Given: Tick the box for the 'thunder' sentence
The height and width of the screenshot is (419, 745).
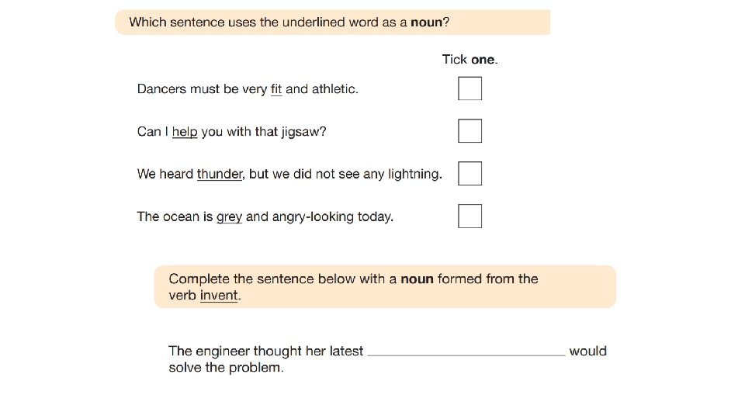Looking at the screenshot, I should tap(470, 174).
